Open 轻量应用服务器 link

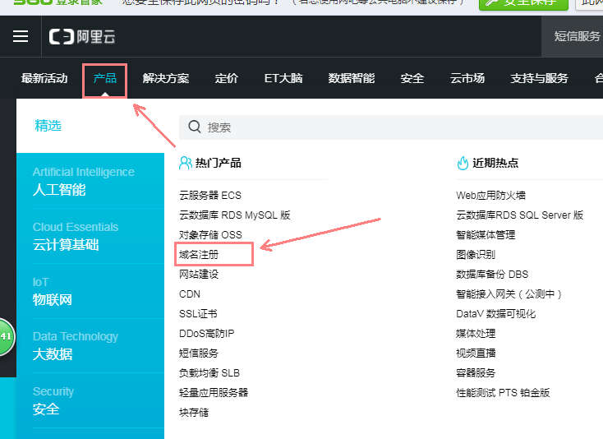click(214, 392)
